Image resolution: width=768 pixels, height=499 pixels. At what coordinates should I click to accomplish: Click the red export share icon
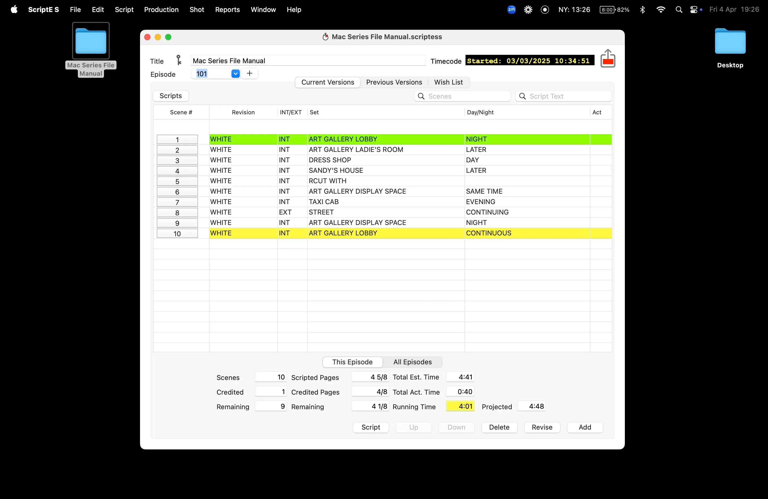click(x=608, y=59)
